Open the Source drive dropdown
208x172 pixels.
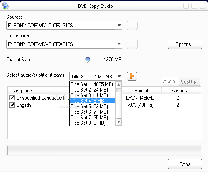pyautogui.click(x=119, y=26)
